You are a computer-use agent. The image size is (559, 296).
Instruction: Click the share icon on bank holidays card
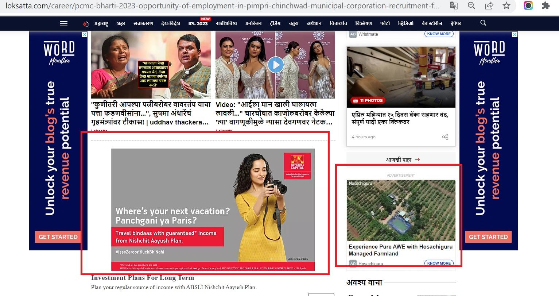click(445, 137)
